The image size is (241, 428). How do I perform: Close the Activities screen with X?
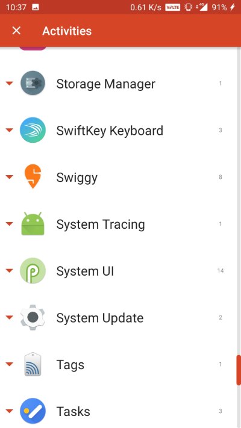click(x=16, y=31)
